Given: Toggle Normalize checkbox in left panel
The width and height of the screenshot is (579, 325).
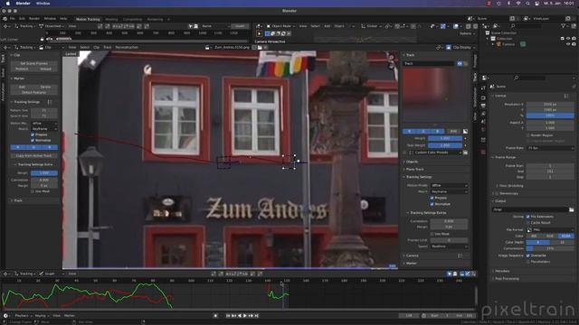Looking at the screenshot, I should coord(33,141).
